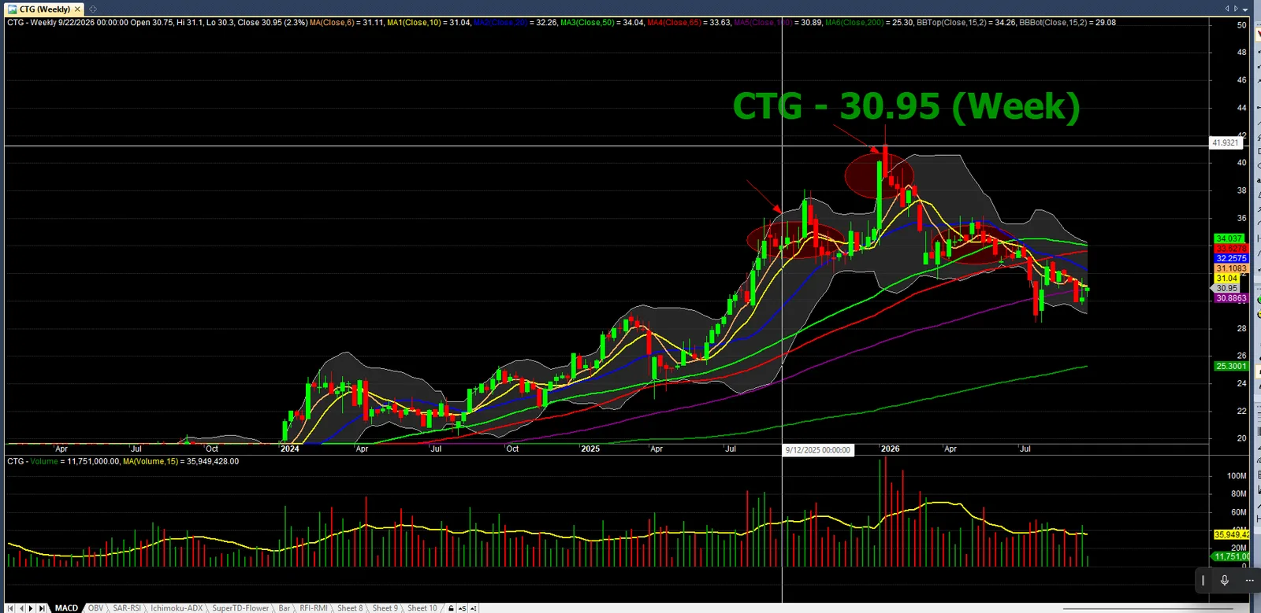Click the 41.9321 price level label
Viewport: 1261px width, 613px height.
point(1226,142)
